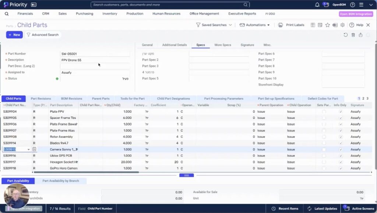Check Sets Par... box for Rotor Assembly row

[324, 137]
